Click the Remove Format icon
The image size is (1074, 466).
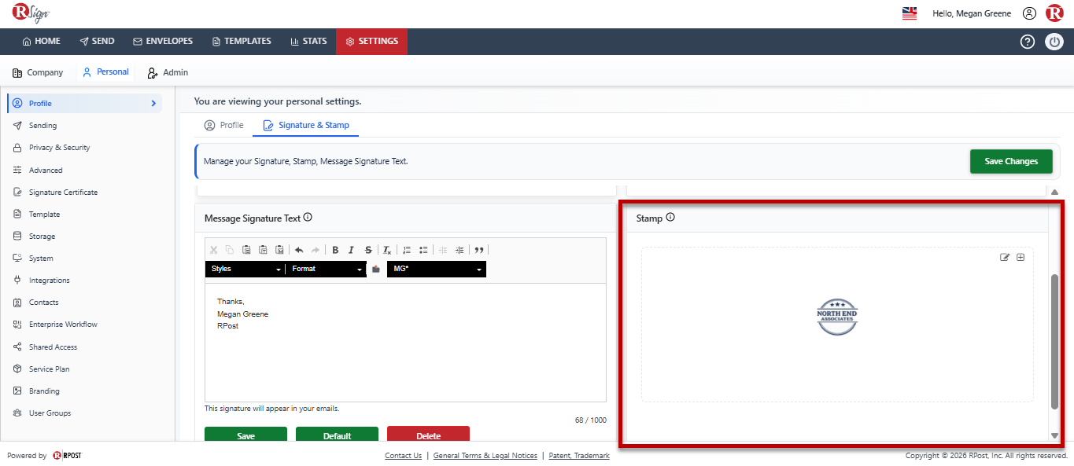pos(387,250)
